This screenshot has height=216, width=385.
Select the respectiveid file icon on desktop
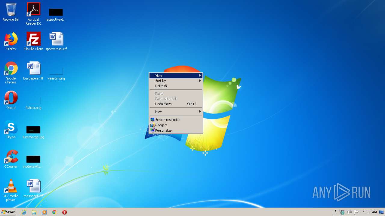coord(56,14)
